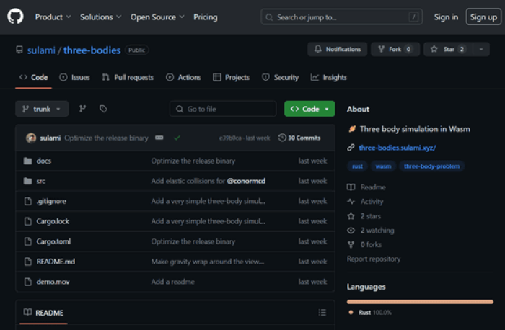View the 0 forks link
The image size is (505, 330).
coord(364,245)
